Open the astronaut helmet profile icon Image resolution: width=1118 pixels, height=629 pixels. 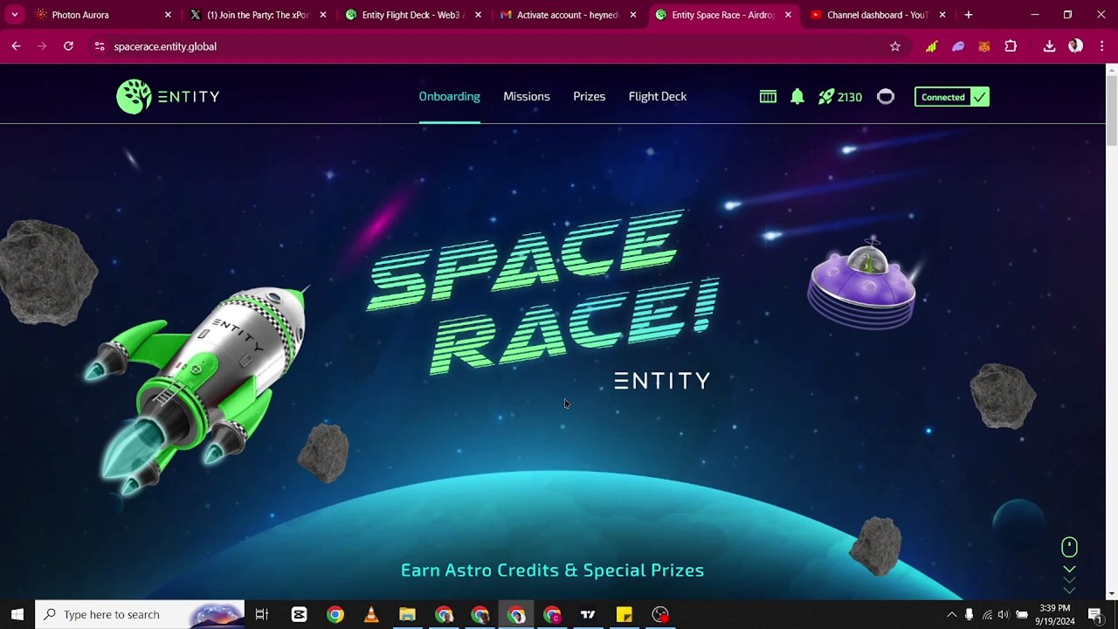886,97
